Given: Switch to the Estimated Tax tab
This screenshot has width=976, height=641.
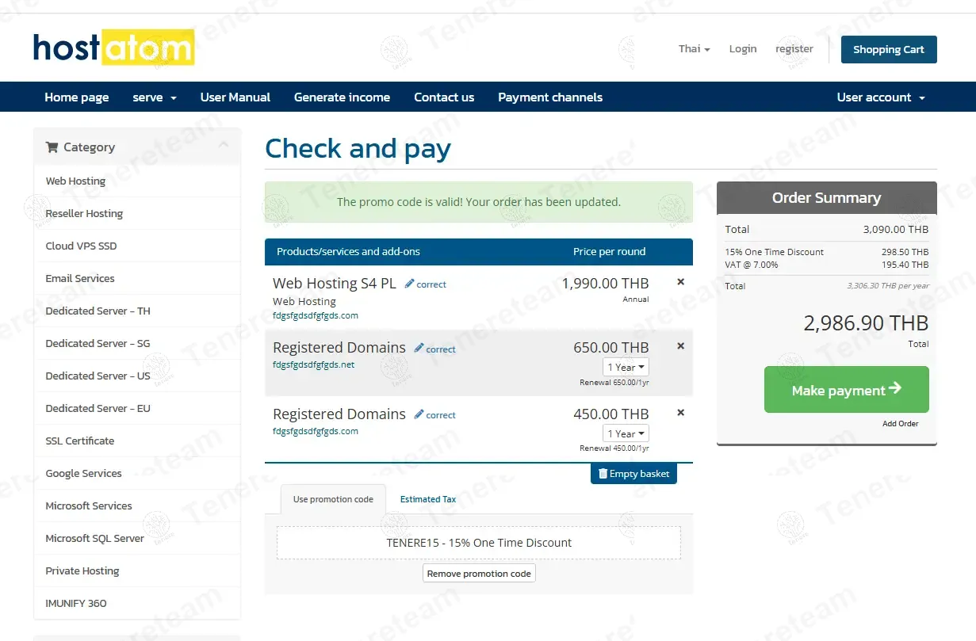Looking at the screenshot, I should tap(427, 499).
